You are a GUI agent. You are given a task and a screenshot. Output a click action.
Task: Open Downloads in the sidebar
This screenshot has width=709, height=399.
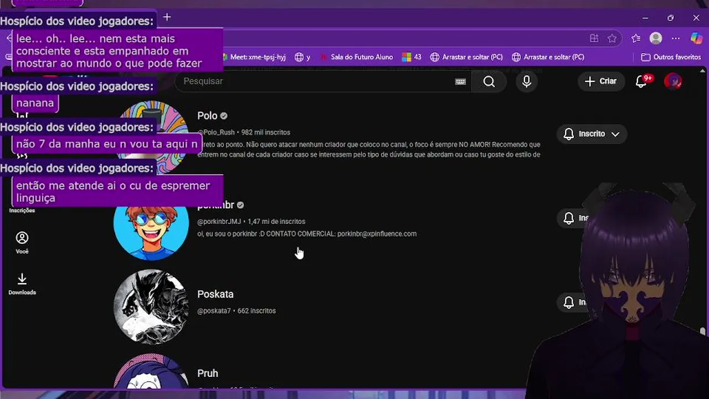[x=22, y=284]
